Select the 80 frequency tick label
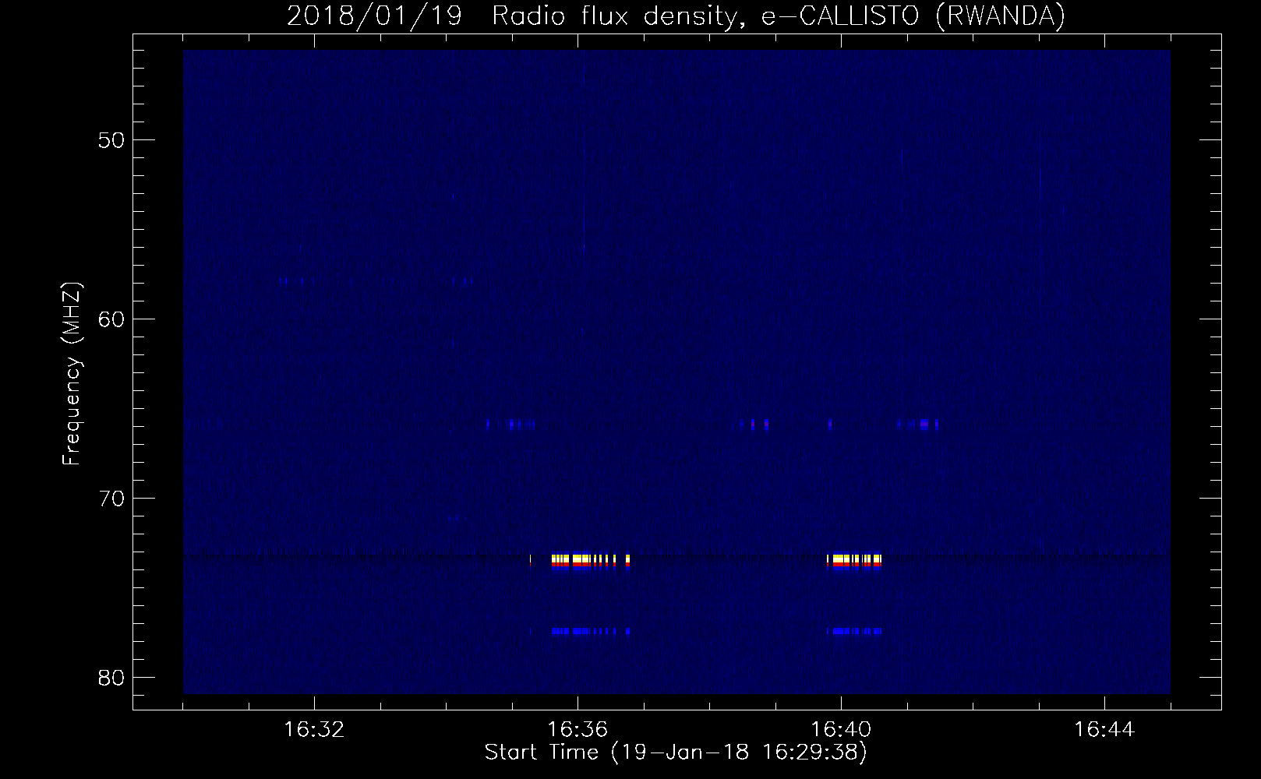The width and height of the screenshot is (1261, 779). pyautogui.click(x=111, y=678)
